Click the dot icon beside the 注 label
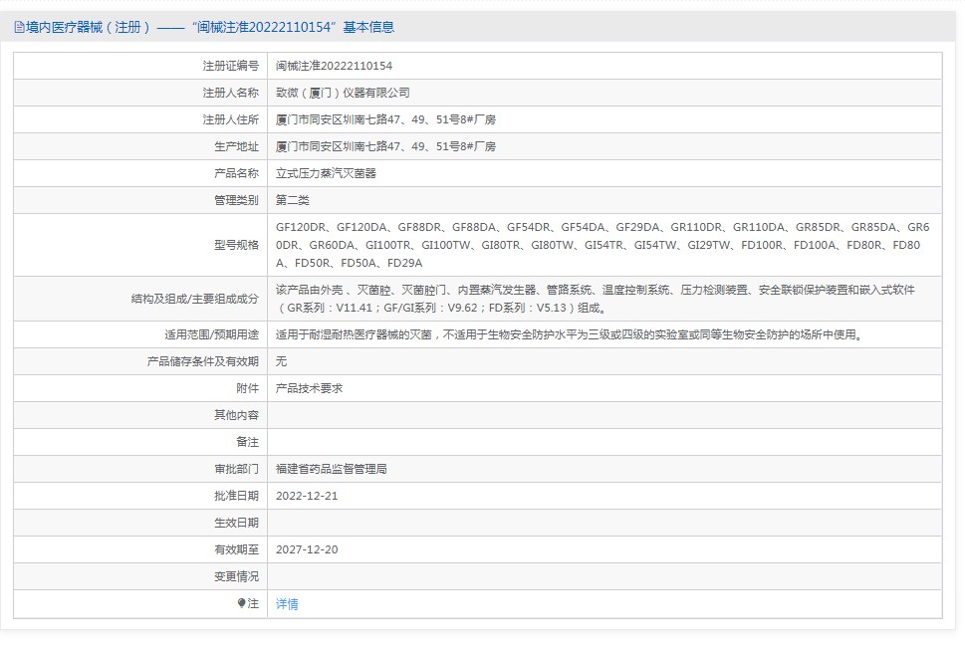Screen dimensions: 965x649 point(241,603)
